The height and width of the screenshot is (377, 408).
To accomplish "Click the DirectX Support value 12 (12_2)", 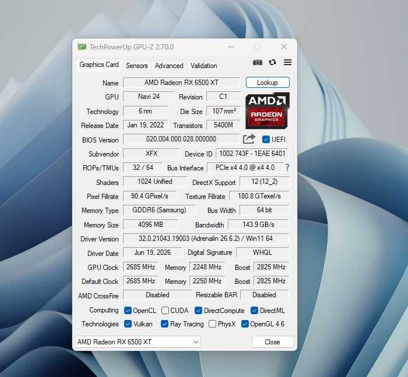I will (265, 182).
